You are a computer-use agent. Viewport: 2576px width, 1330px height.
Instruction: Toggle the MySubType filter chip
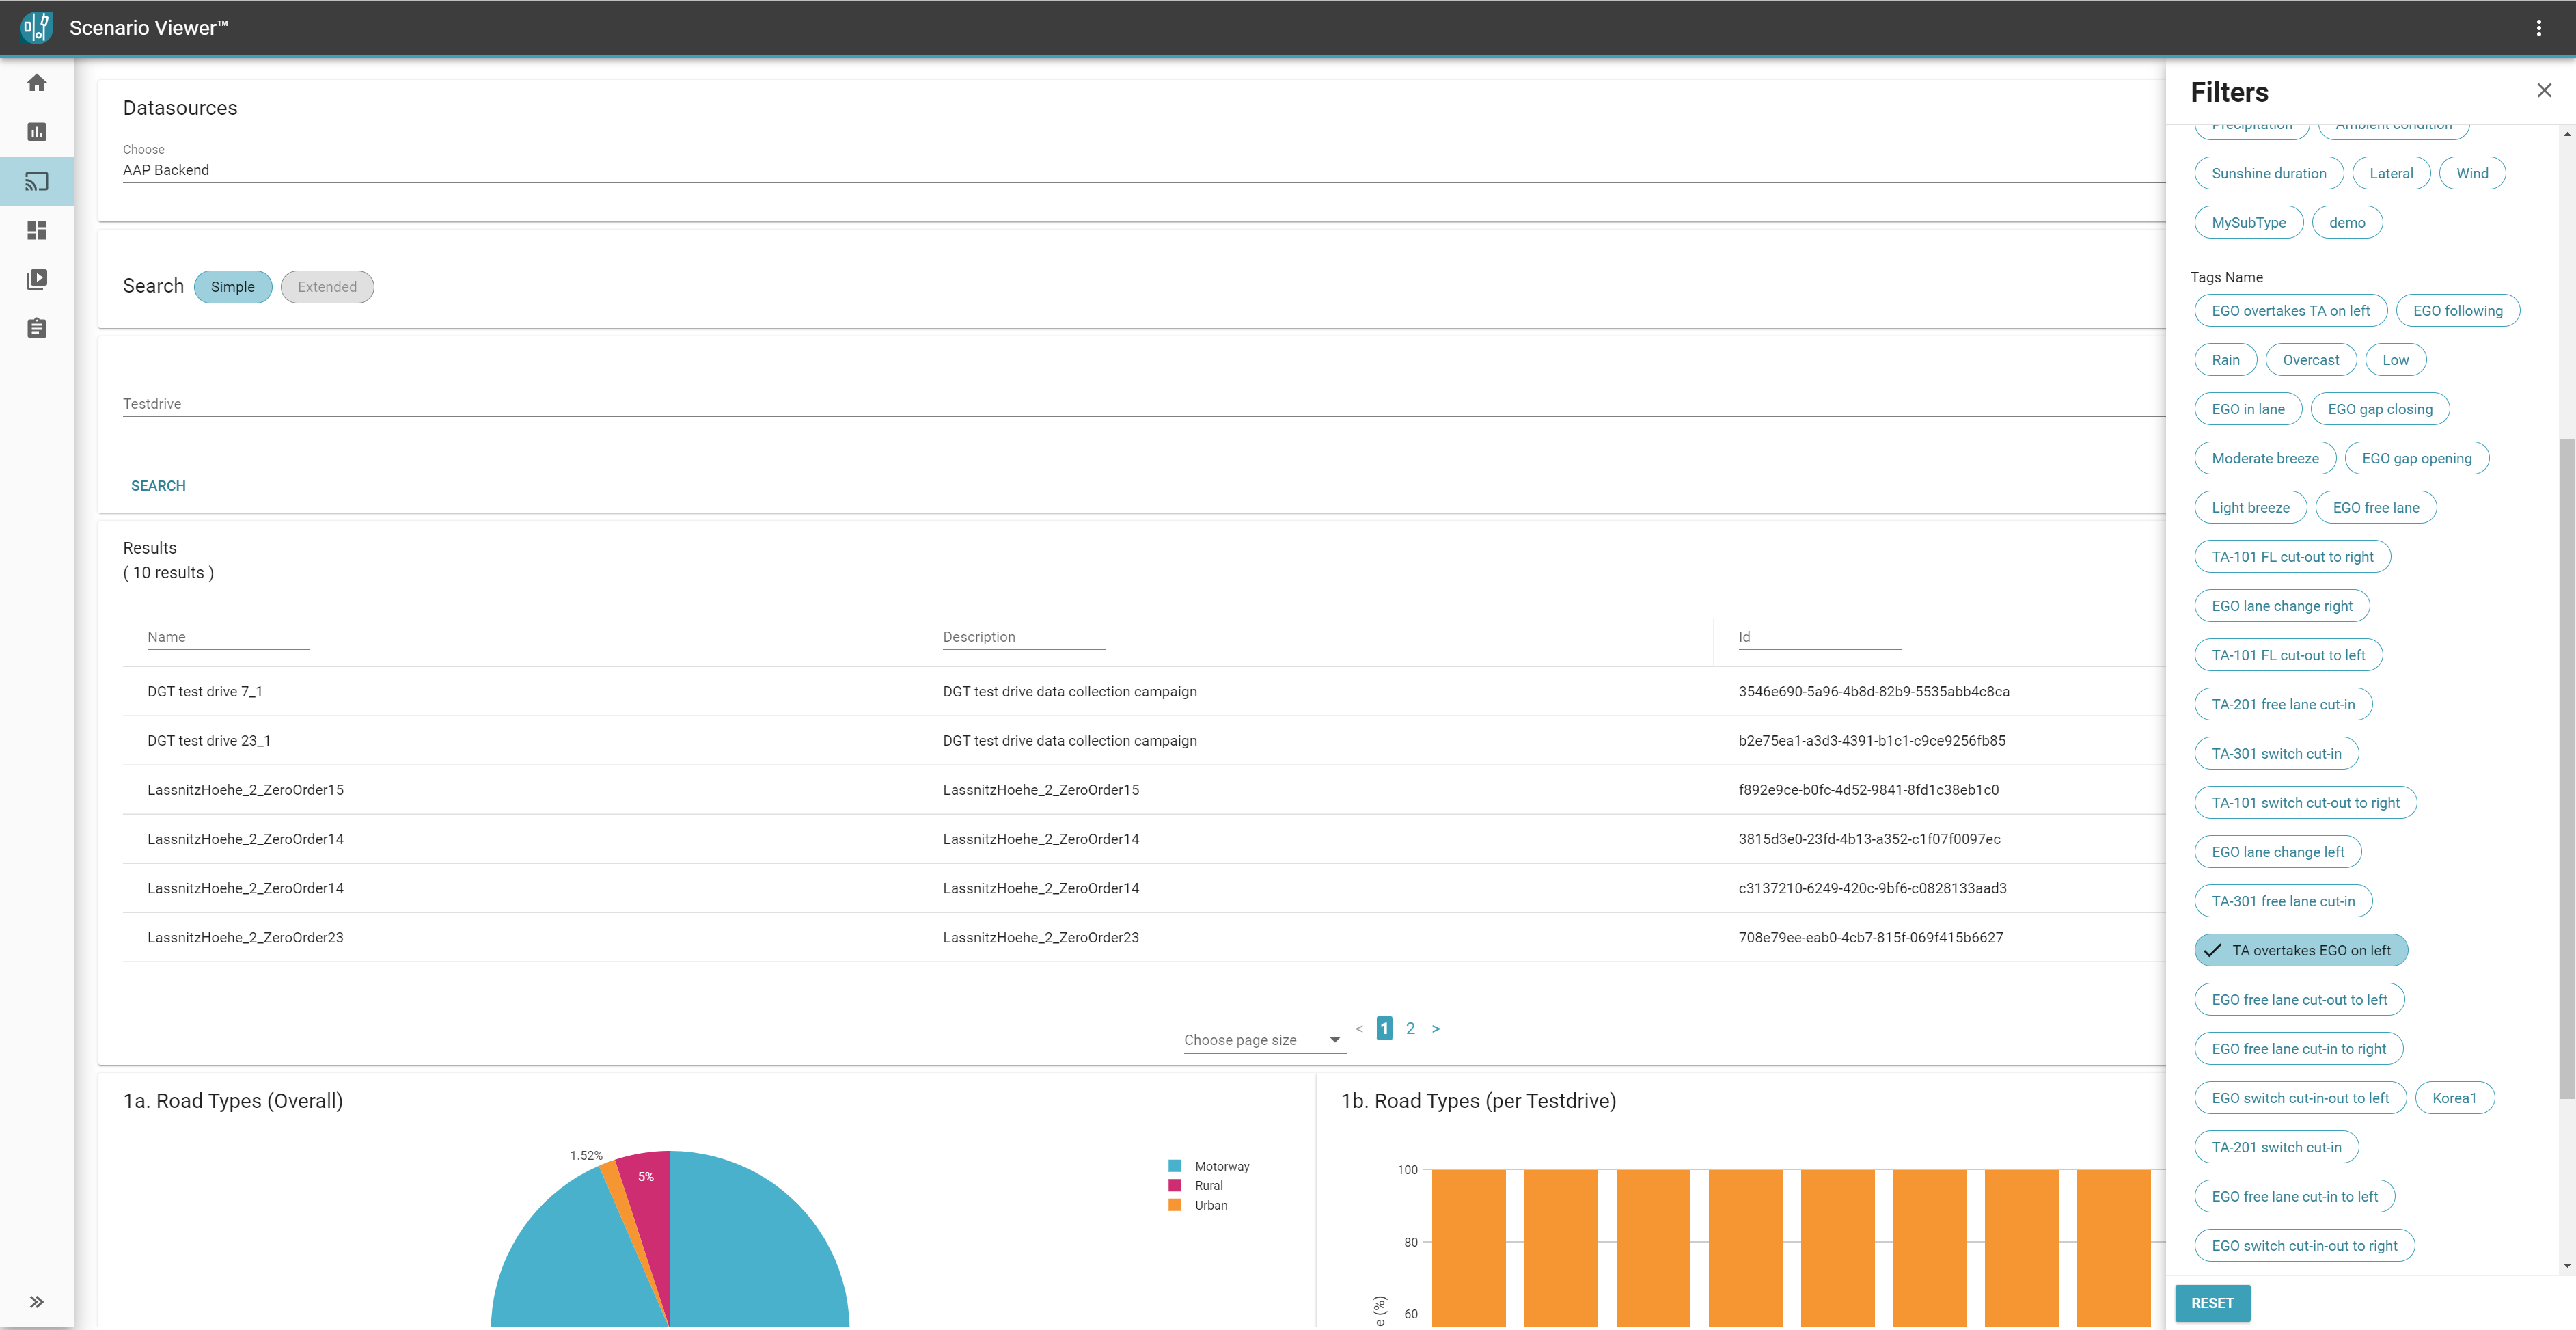point(2249,222)
